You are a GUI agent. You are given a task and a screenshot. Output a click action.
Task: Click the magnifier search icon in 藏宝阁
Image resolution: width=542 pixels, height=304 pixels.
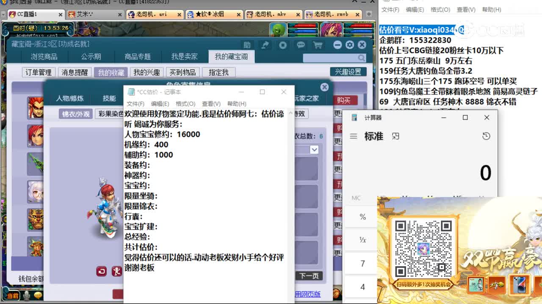click(361, 58)
